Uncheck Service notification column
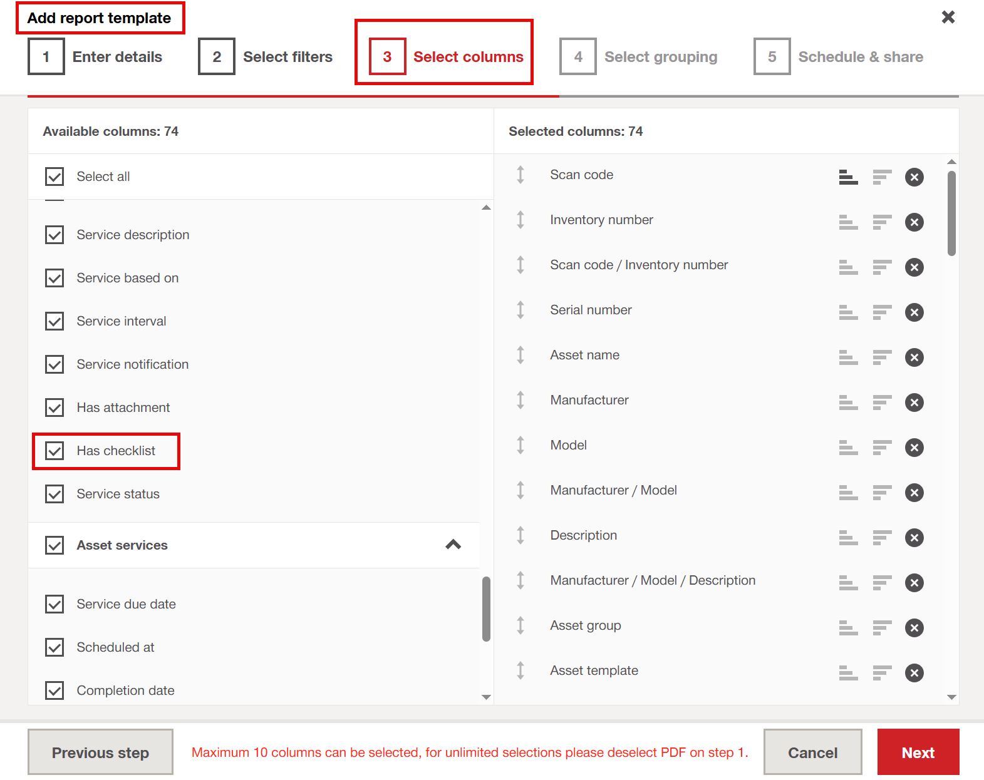The height and width of the screenshot is (780, 984). pos(54,364)
